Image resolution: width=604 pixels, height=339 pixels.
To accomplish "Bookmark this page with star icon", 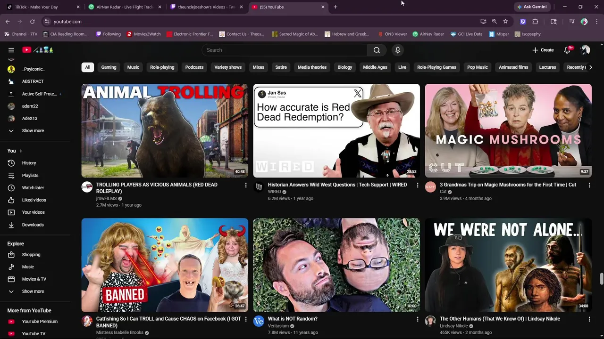I will (505, 22).
